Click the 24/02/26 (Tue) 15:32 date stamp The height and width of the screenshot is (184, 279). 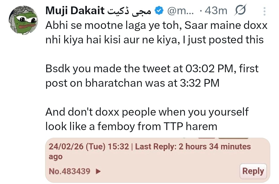[x=89, y=147]
